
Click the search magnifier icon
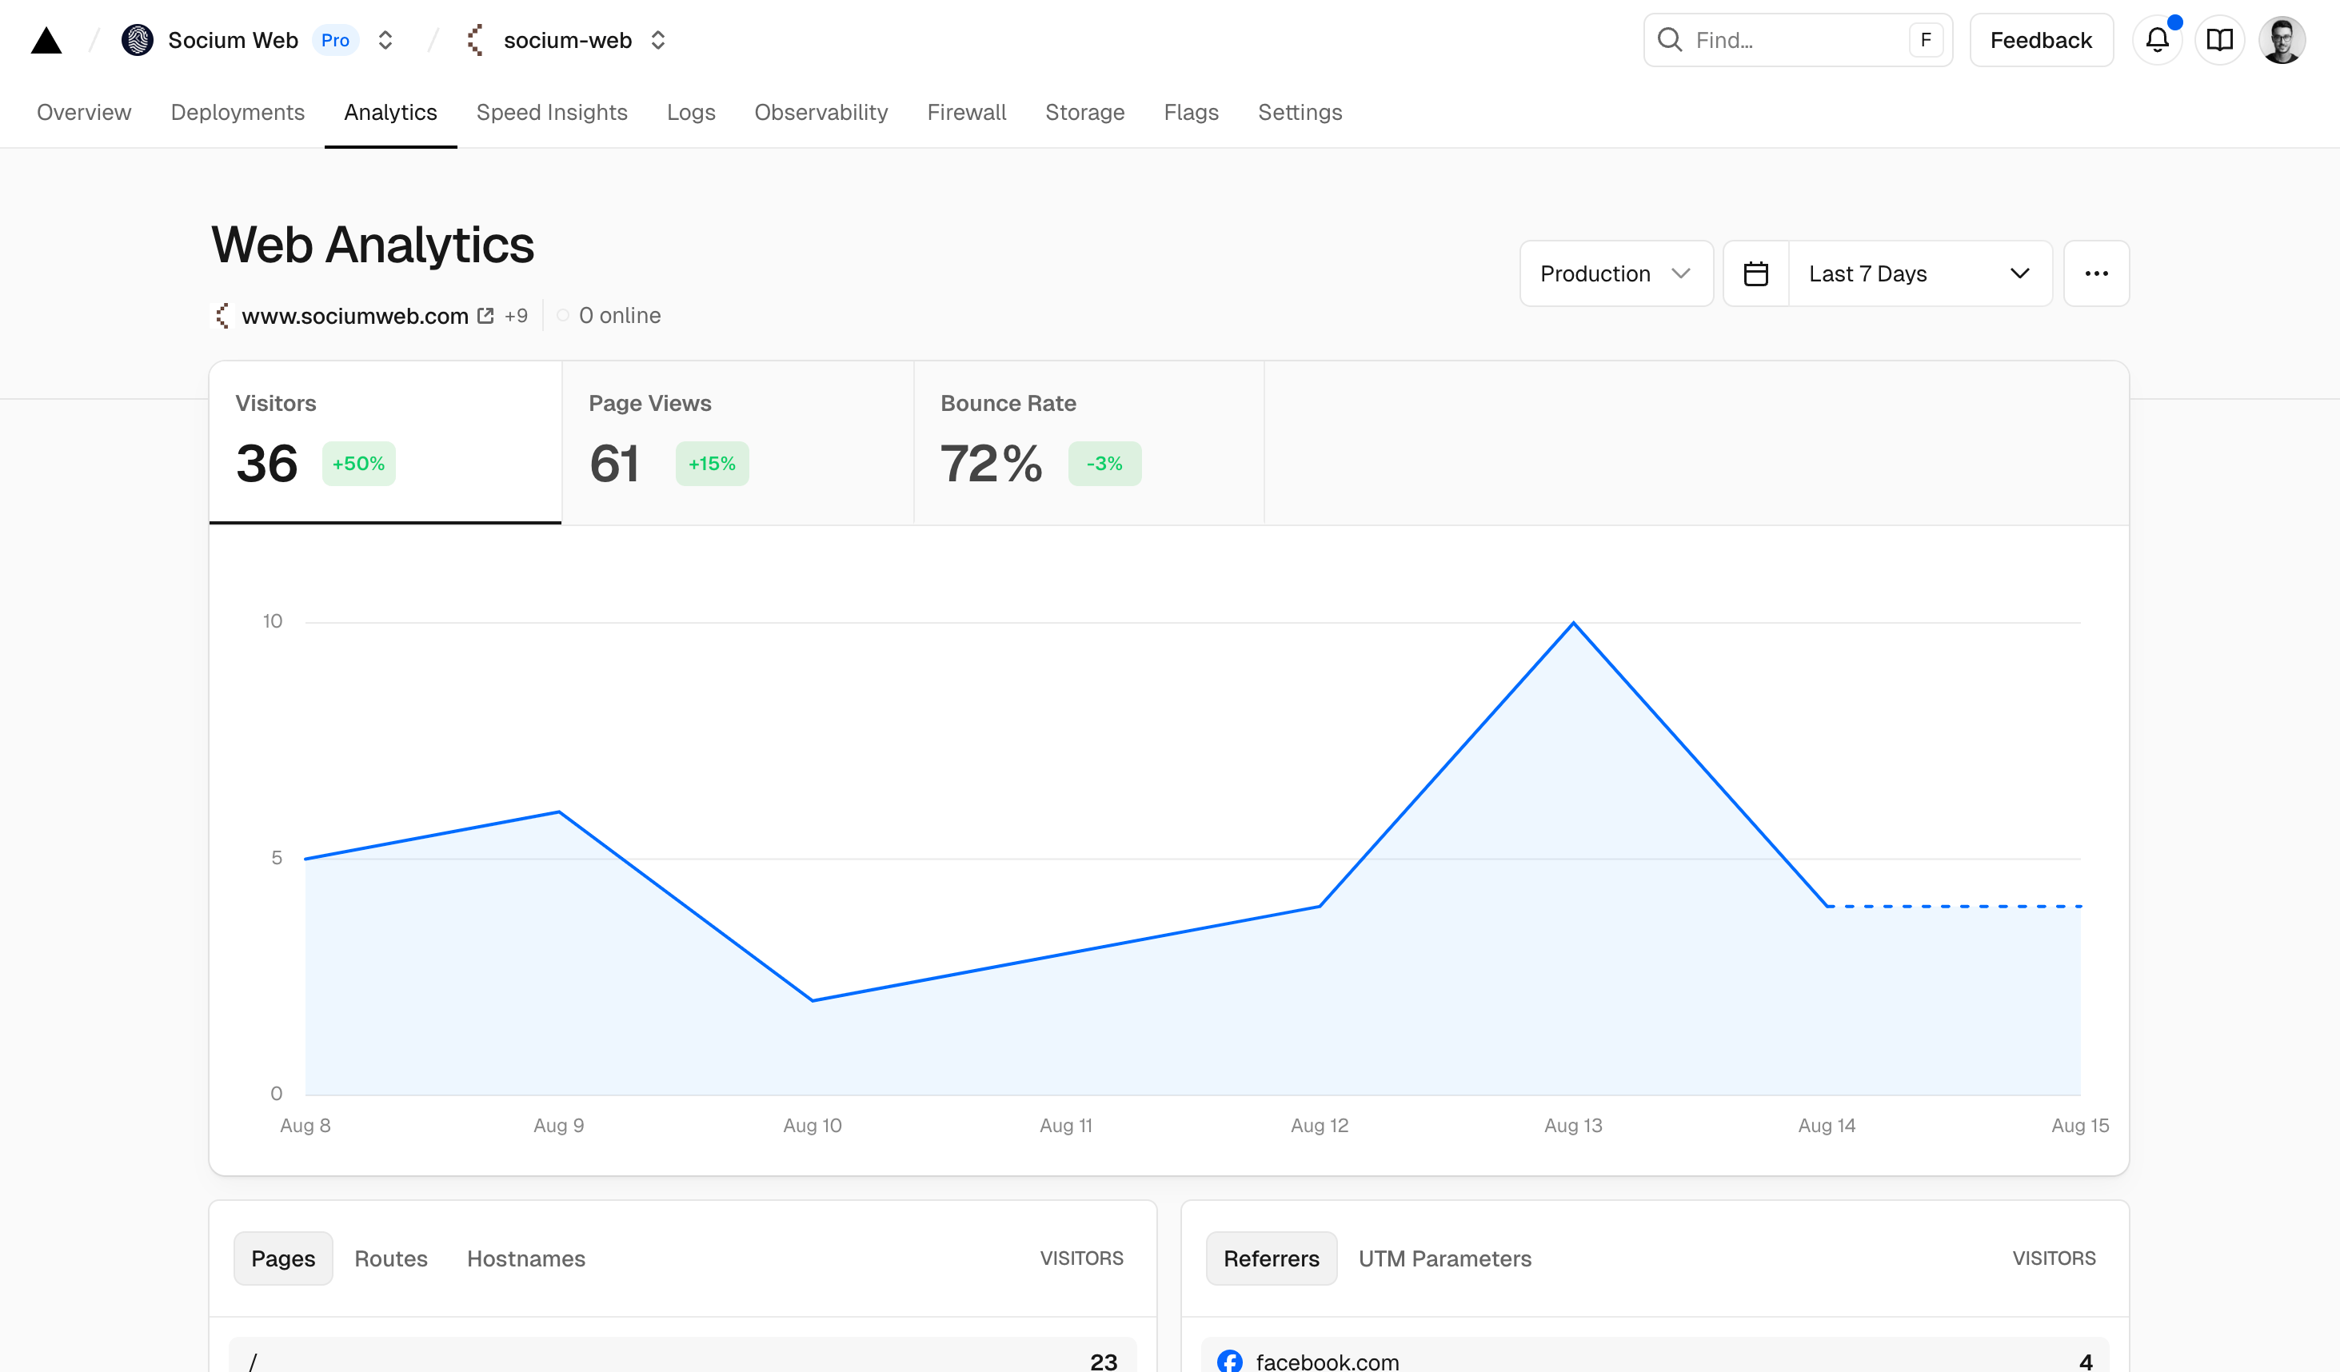pos(1671,39)
